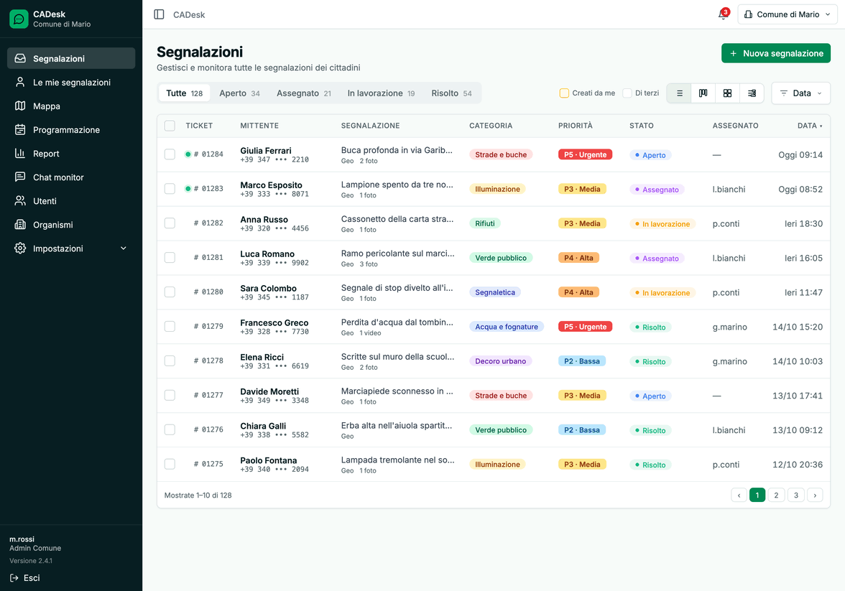
Task: Expand the Impostazioni submenu chevron
Action: pyautogui.click(x=124, y=248)
